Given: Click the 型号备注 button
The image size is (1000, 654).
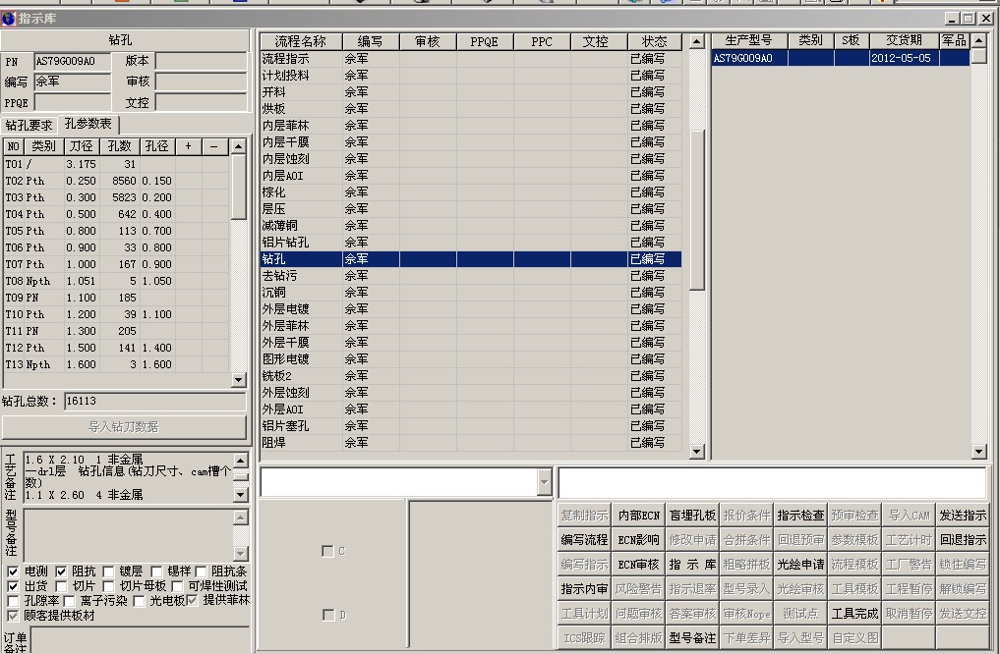Looking at the screenshot, I should [x=692, y=637].
